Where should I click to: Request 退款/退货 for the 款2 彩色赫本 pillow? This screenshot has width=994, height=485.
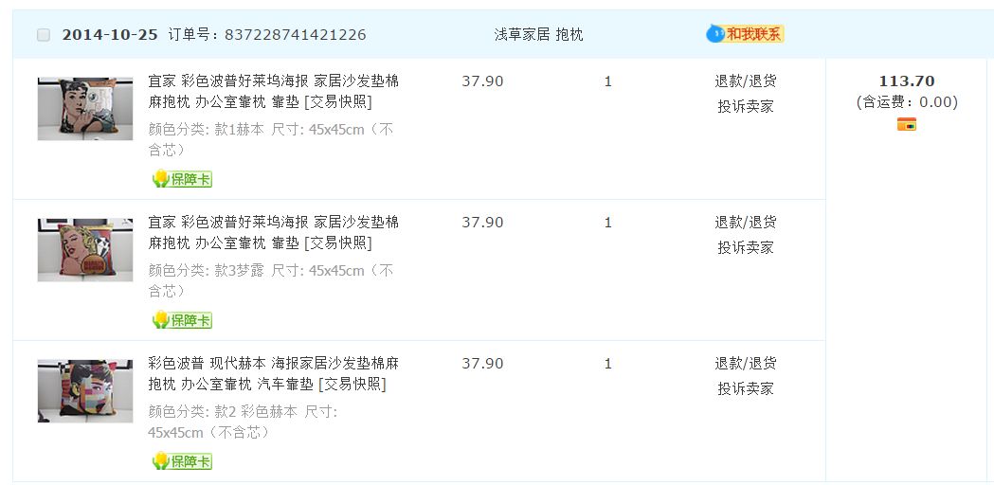coord(745,364)
